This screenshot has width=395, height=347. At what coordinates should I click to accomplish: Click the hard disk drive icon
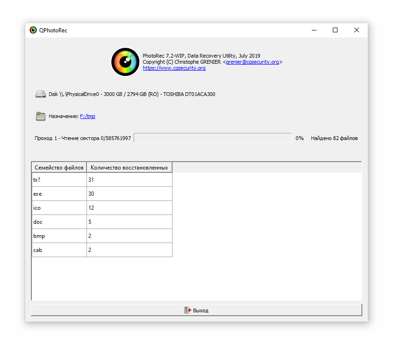point(41,94)
